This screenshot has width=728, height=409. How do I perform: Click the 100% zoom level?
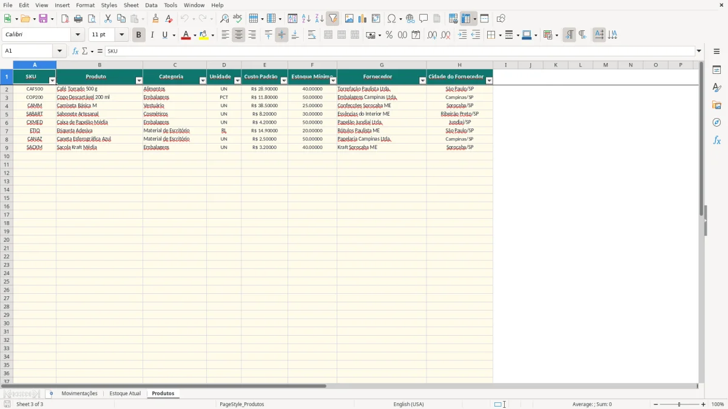pos(718,404)
